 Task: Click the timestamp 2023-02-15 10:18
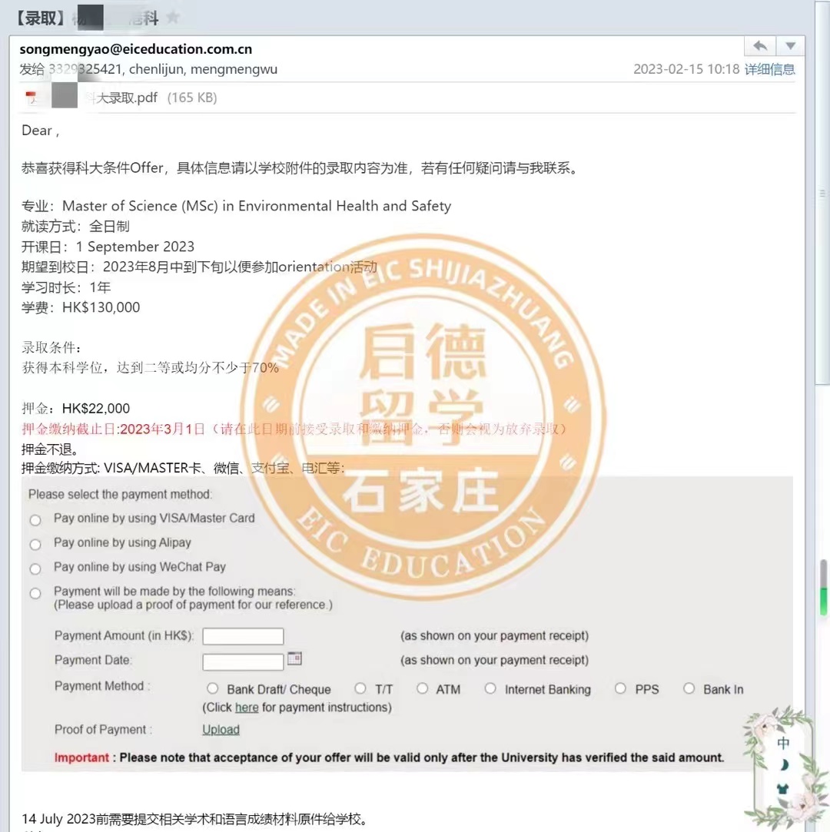(686, 69)
